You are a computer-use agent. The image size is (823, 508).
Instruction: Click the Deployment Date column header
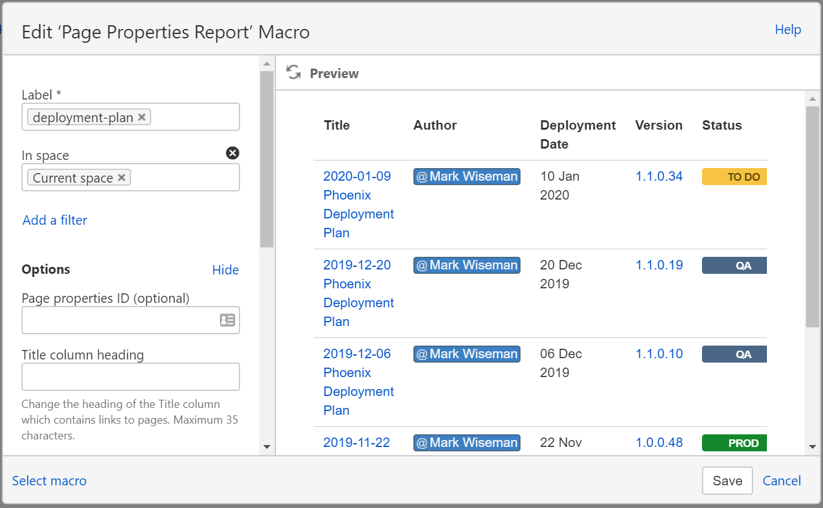[x=578, y=135]
